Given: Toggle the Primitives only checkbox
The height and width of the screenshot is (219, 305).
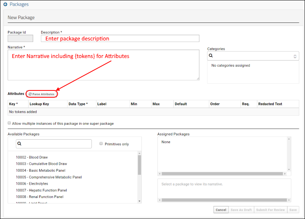Looking at the screenshot, I should click(101, 144).
